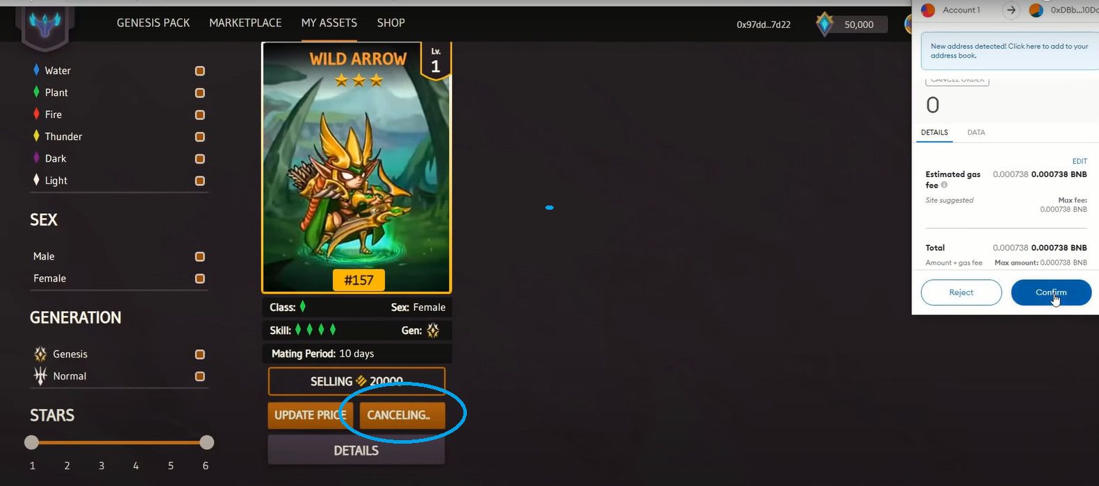This screenshot has width=1099, height=486.
Task: Click the Normal generation icon
Action: pos(40,376)
